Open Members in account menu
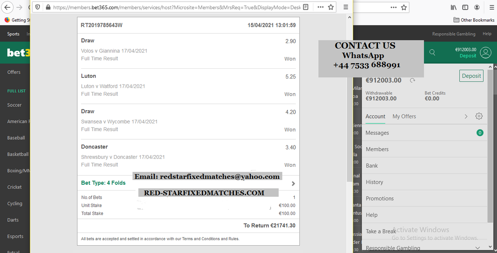This screenshot has height=253, width=497. (x=424, y=149)
